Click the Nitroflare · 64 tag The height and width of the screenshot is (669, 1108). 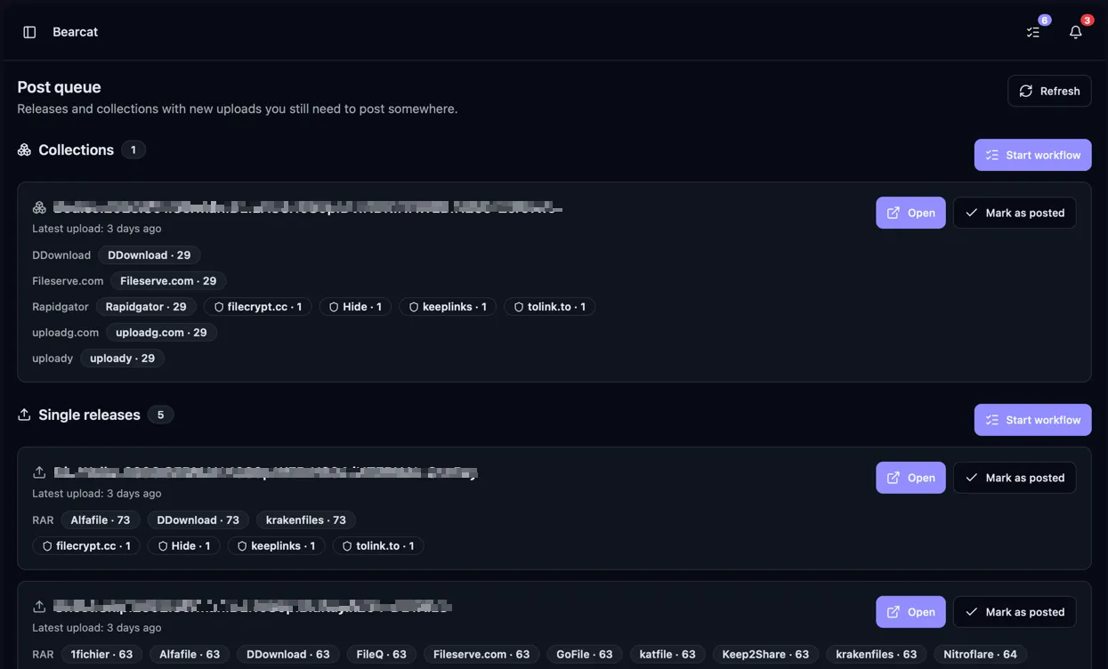click(x=980, y=655)
